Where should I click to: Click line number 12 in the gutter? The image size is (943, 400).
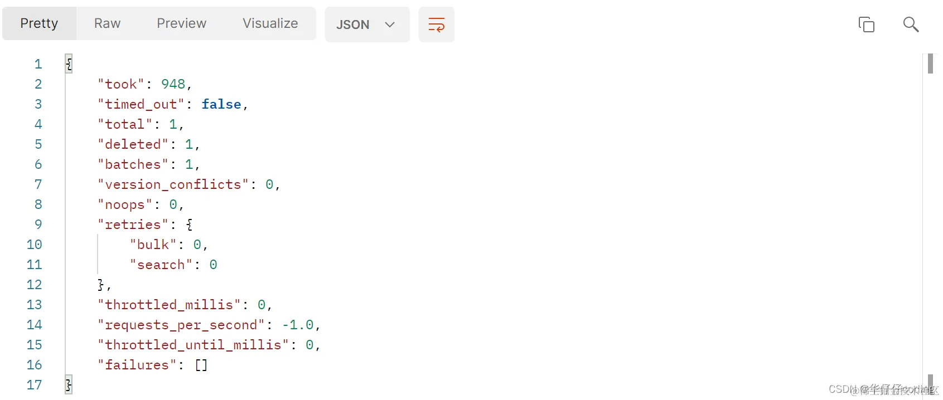click(x=34, y=285)
